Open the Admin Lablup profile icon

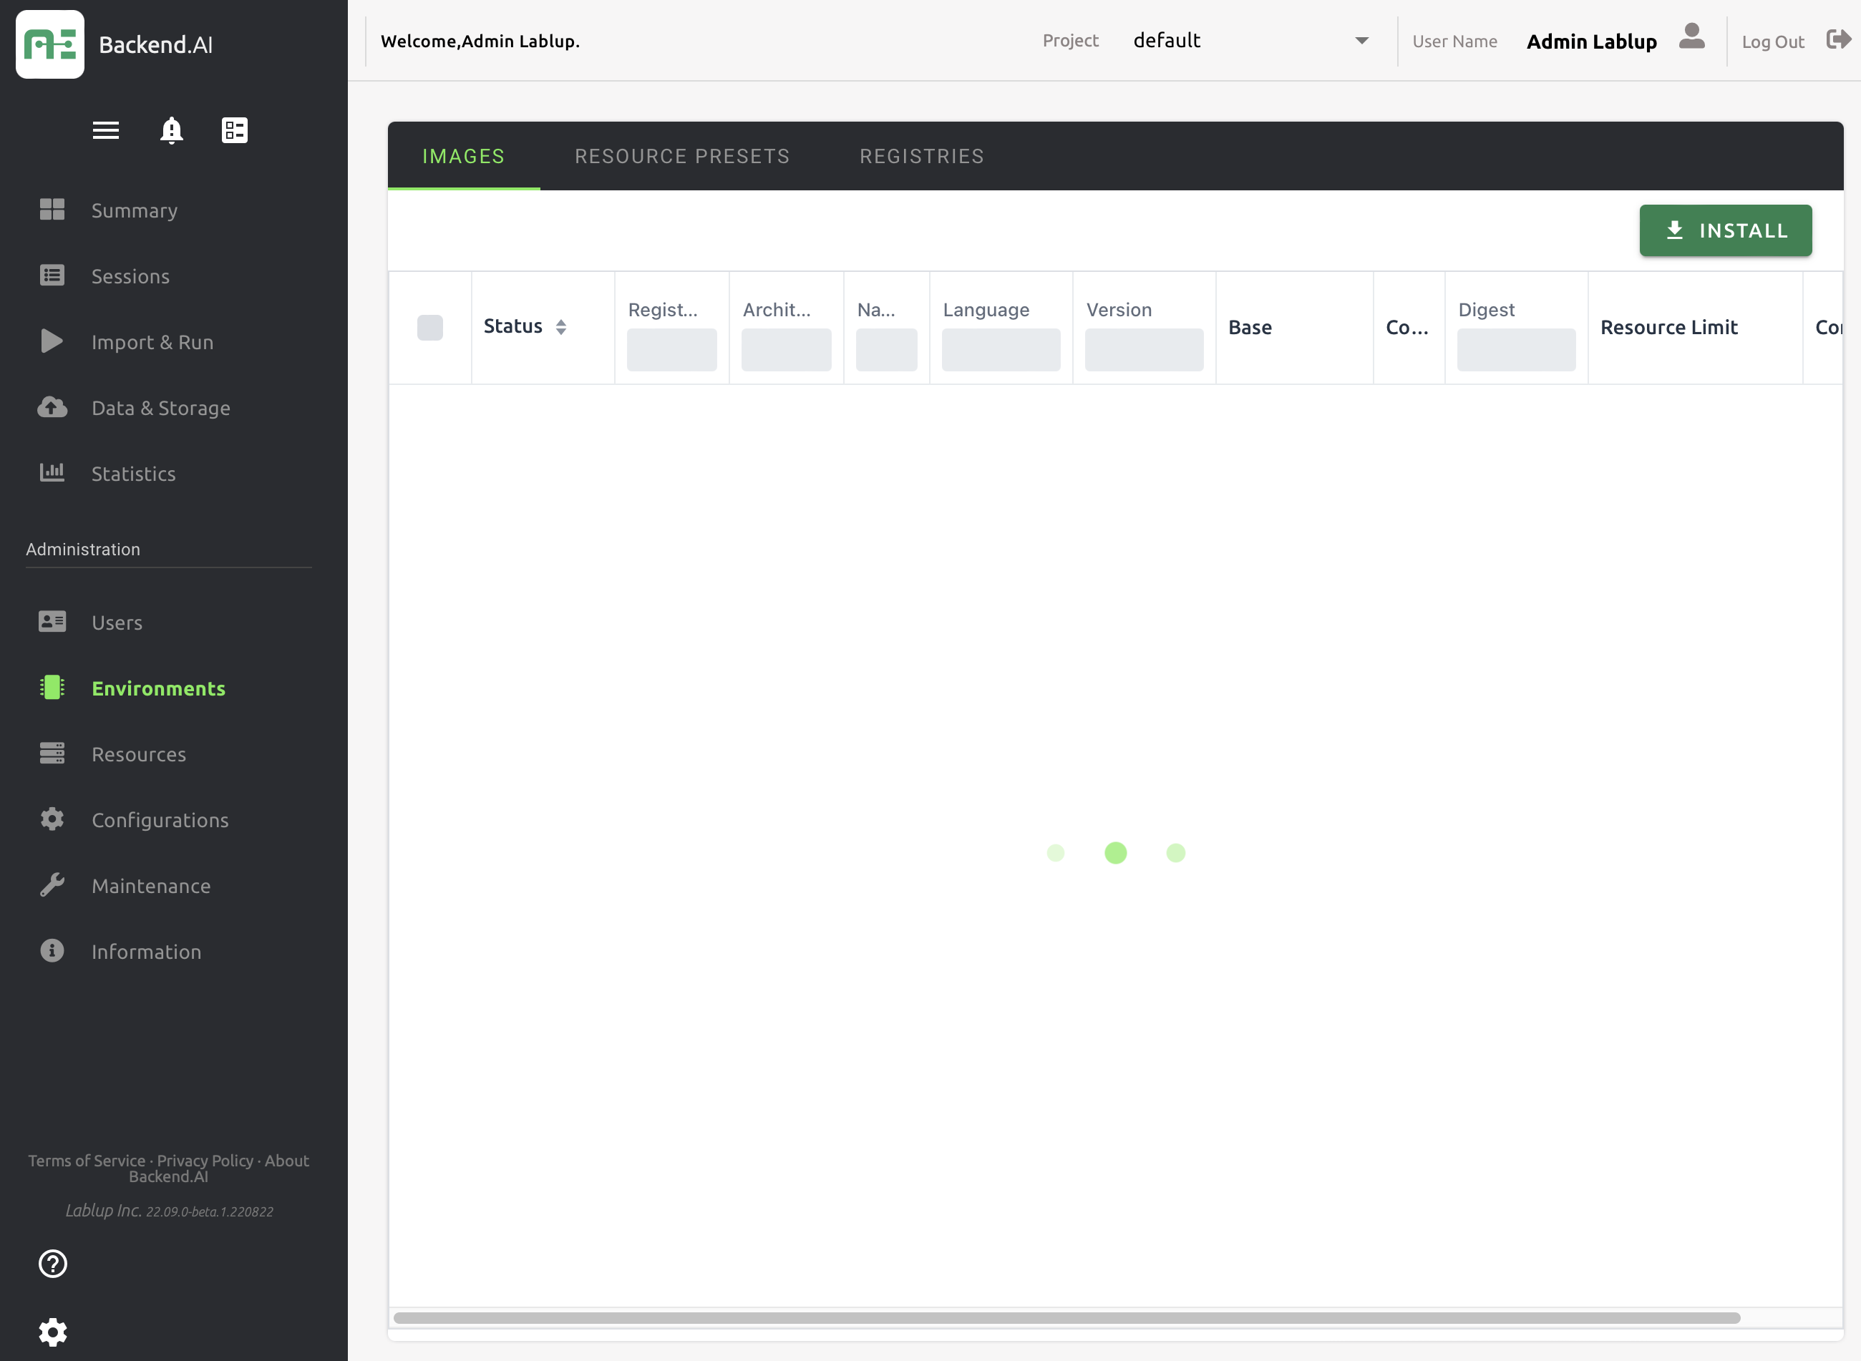[1691, 39]
